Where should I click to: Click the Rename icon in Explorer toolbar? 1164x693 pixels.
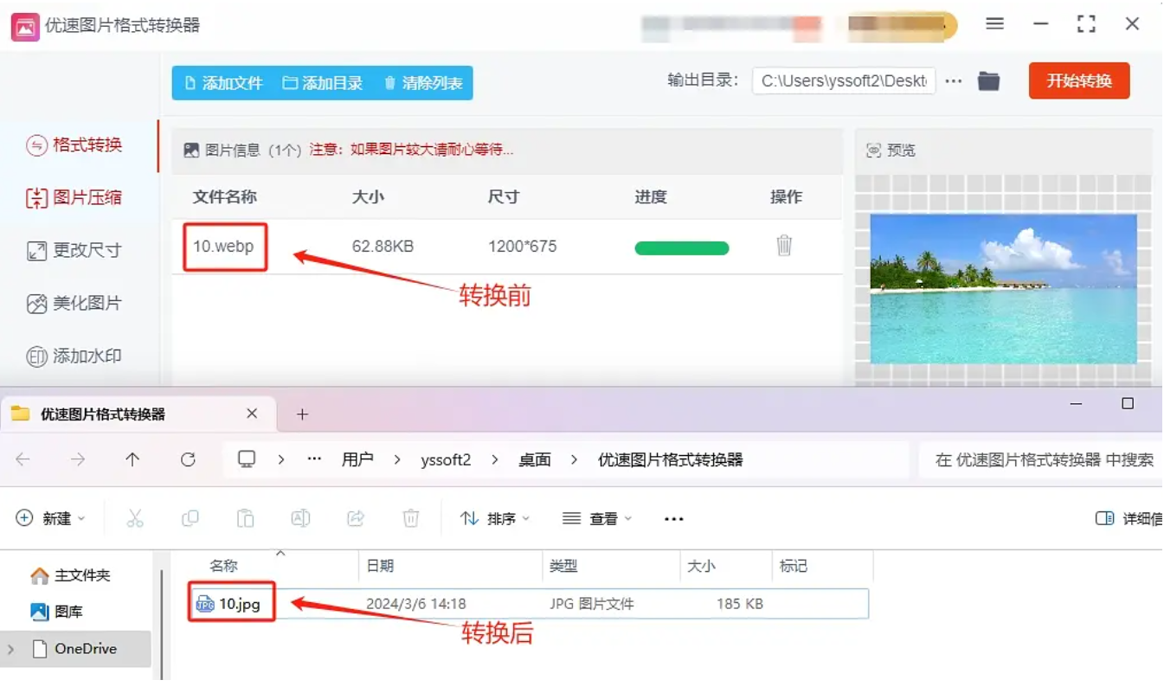pos(300,518)
